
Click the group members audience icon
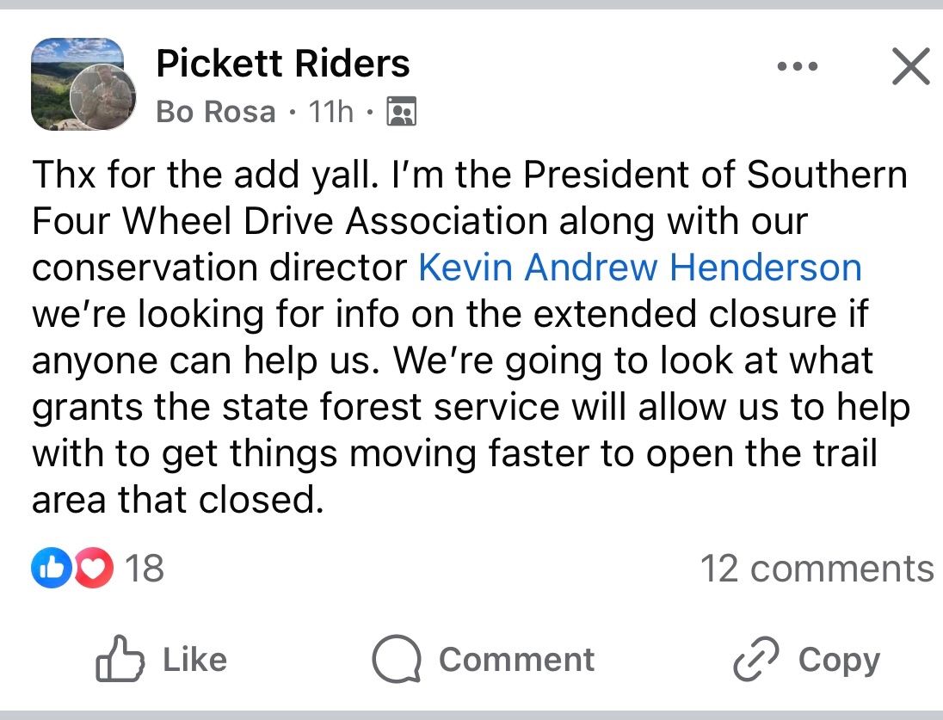point(402,112)
